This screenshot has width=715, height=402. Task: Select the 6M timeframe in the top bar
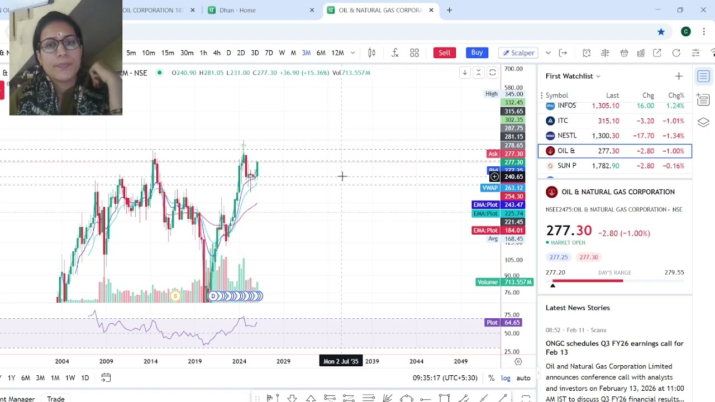[321, 52]
